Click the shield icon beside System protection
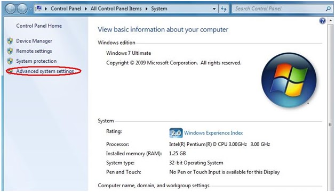Screen dimensions: 335x192 coord(10,61)
